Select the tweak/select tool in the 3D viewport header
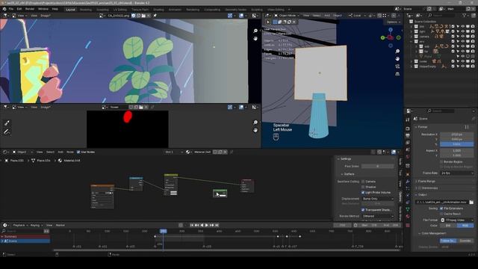478x269 pixels. 268,22
